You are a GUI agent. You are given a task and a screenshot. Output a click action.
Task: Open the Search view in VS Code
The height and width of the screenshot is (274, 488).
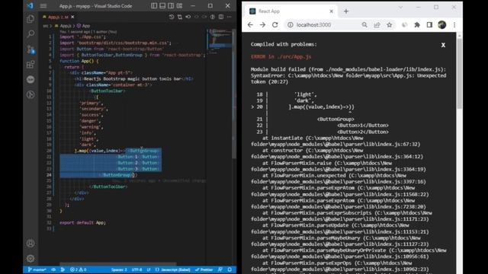coord(30,33)
